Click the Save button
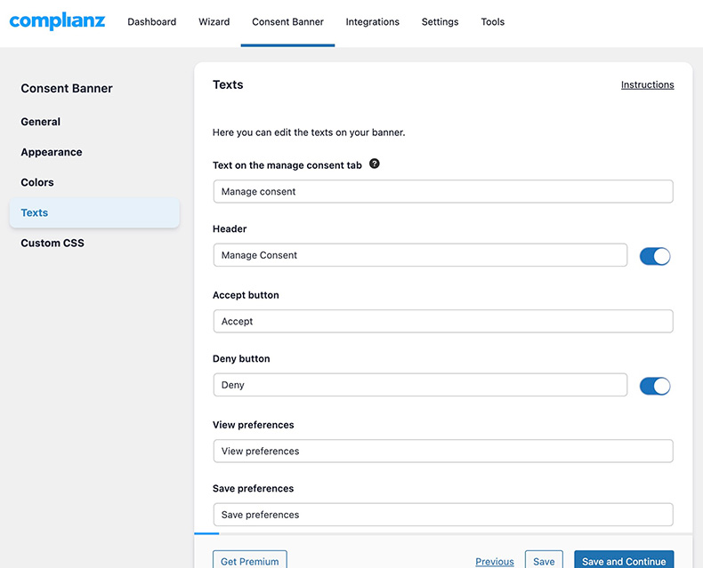The image size is (703, 568). pos(544,561)
